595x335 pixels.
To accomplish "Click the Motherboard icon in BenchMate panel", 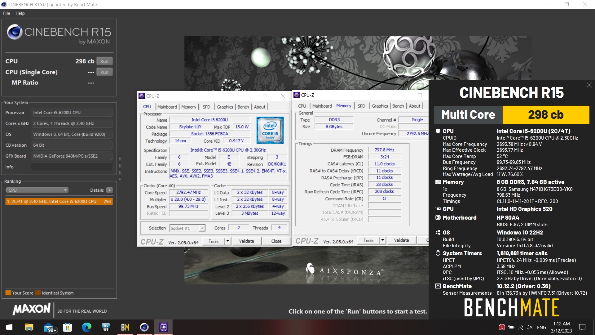I will tap(438, 218).
